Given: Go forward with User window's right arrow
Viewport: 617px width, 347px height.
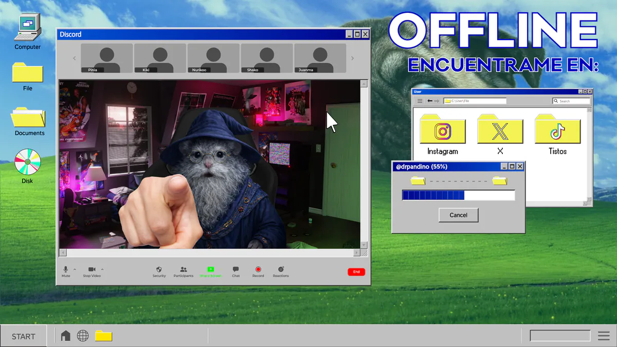Looking at the screenshot, I should pyautogui.click(x=437, y=101).
